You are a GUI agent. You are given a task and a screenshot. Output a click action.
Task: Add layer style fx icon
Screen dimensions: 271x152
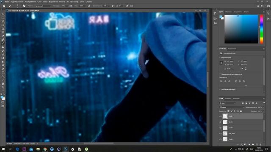(241, 144)
